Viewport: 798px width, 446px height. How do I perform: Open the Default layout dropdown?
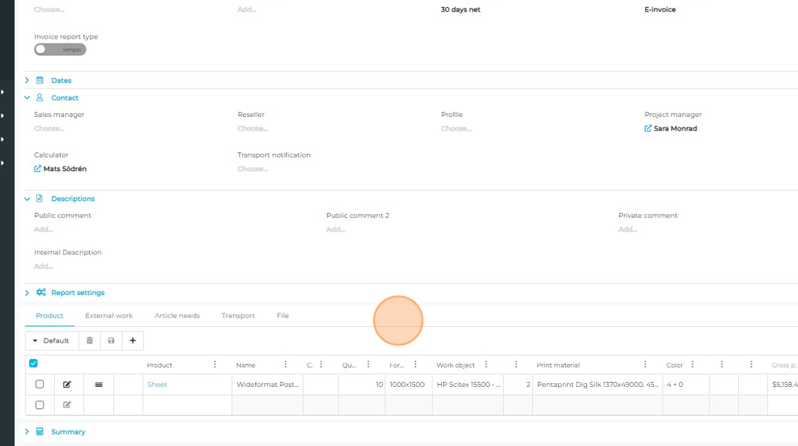pos(50,341)
